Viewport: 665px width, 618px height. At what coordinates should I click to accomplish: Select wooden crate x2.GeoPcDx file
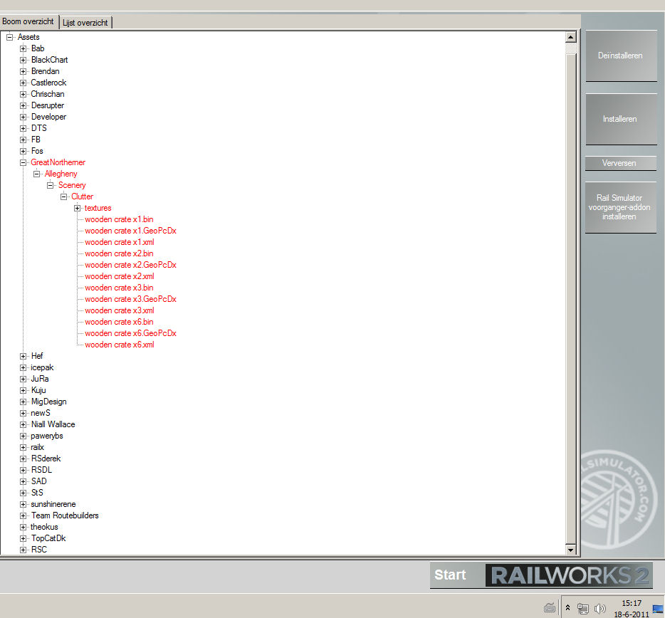[130, 265]
